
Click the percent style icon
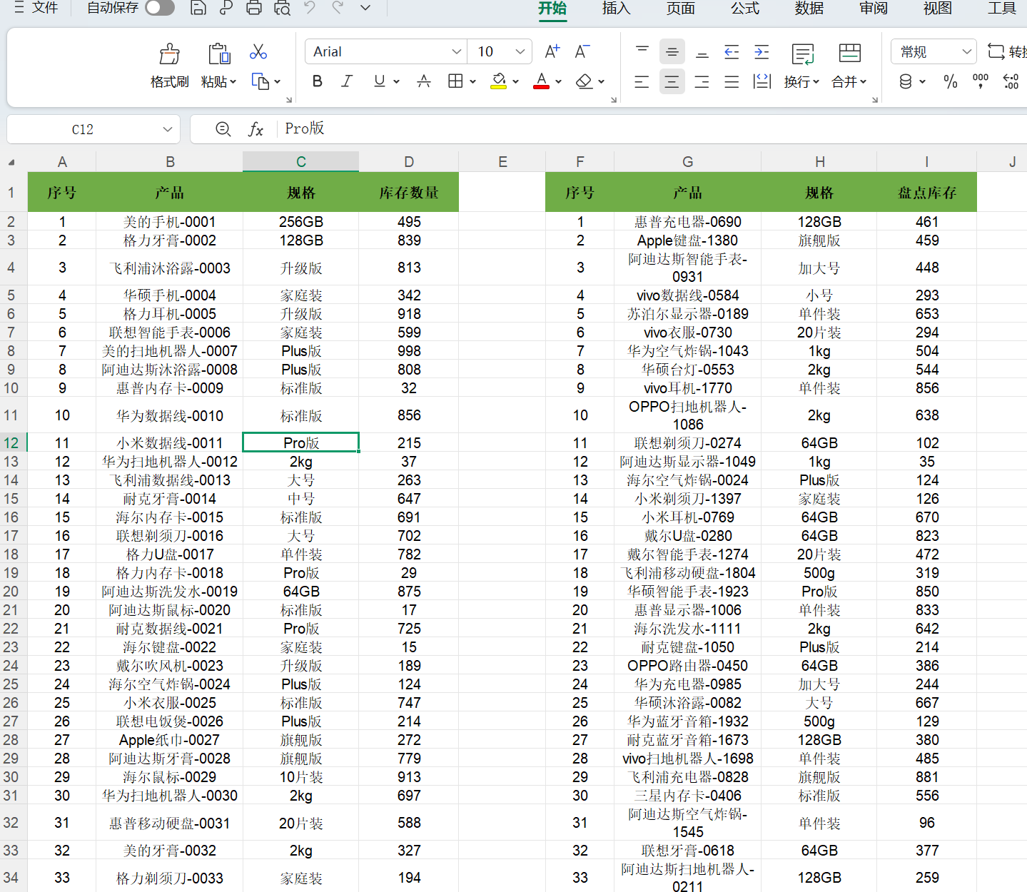[x=951, y=81]
